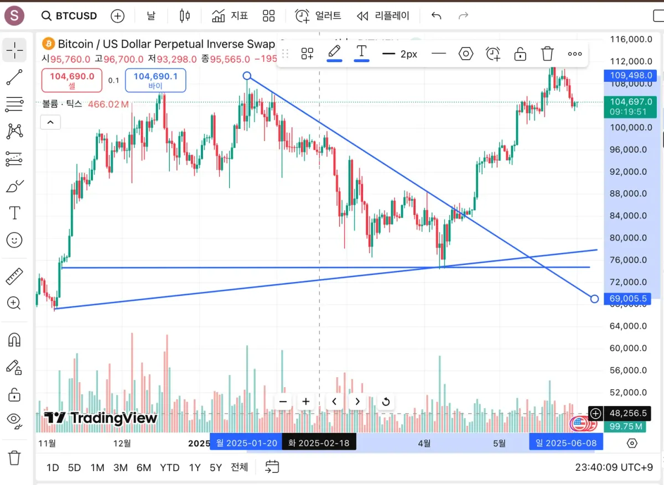Toggle magnet mode snapping
Image resolution: width=664 pixels, height=485 pixels.
coord(14,340)
